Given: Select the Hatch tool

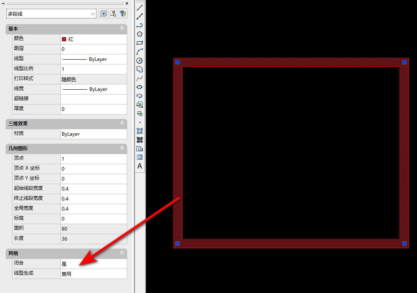Looking at the screenshot, I should [x=140, y=131].
